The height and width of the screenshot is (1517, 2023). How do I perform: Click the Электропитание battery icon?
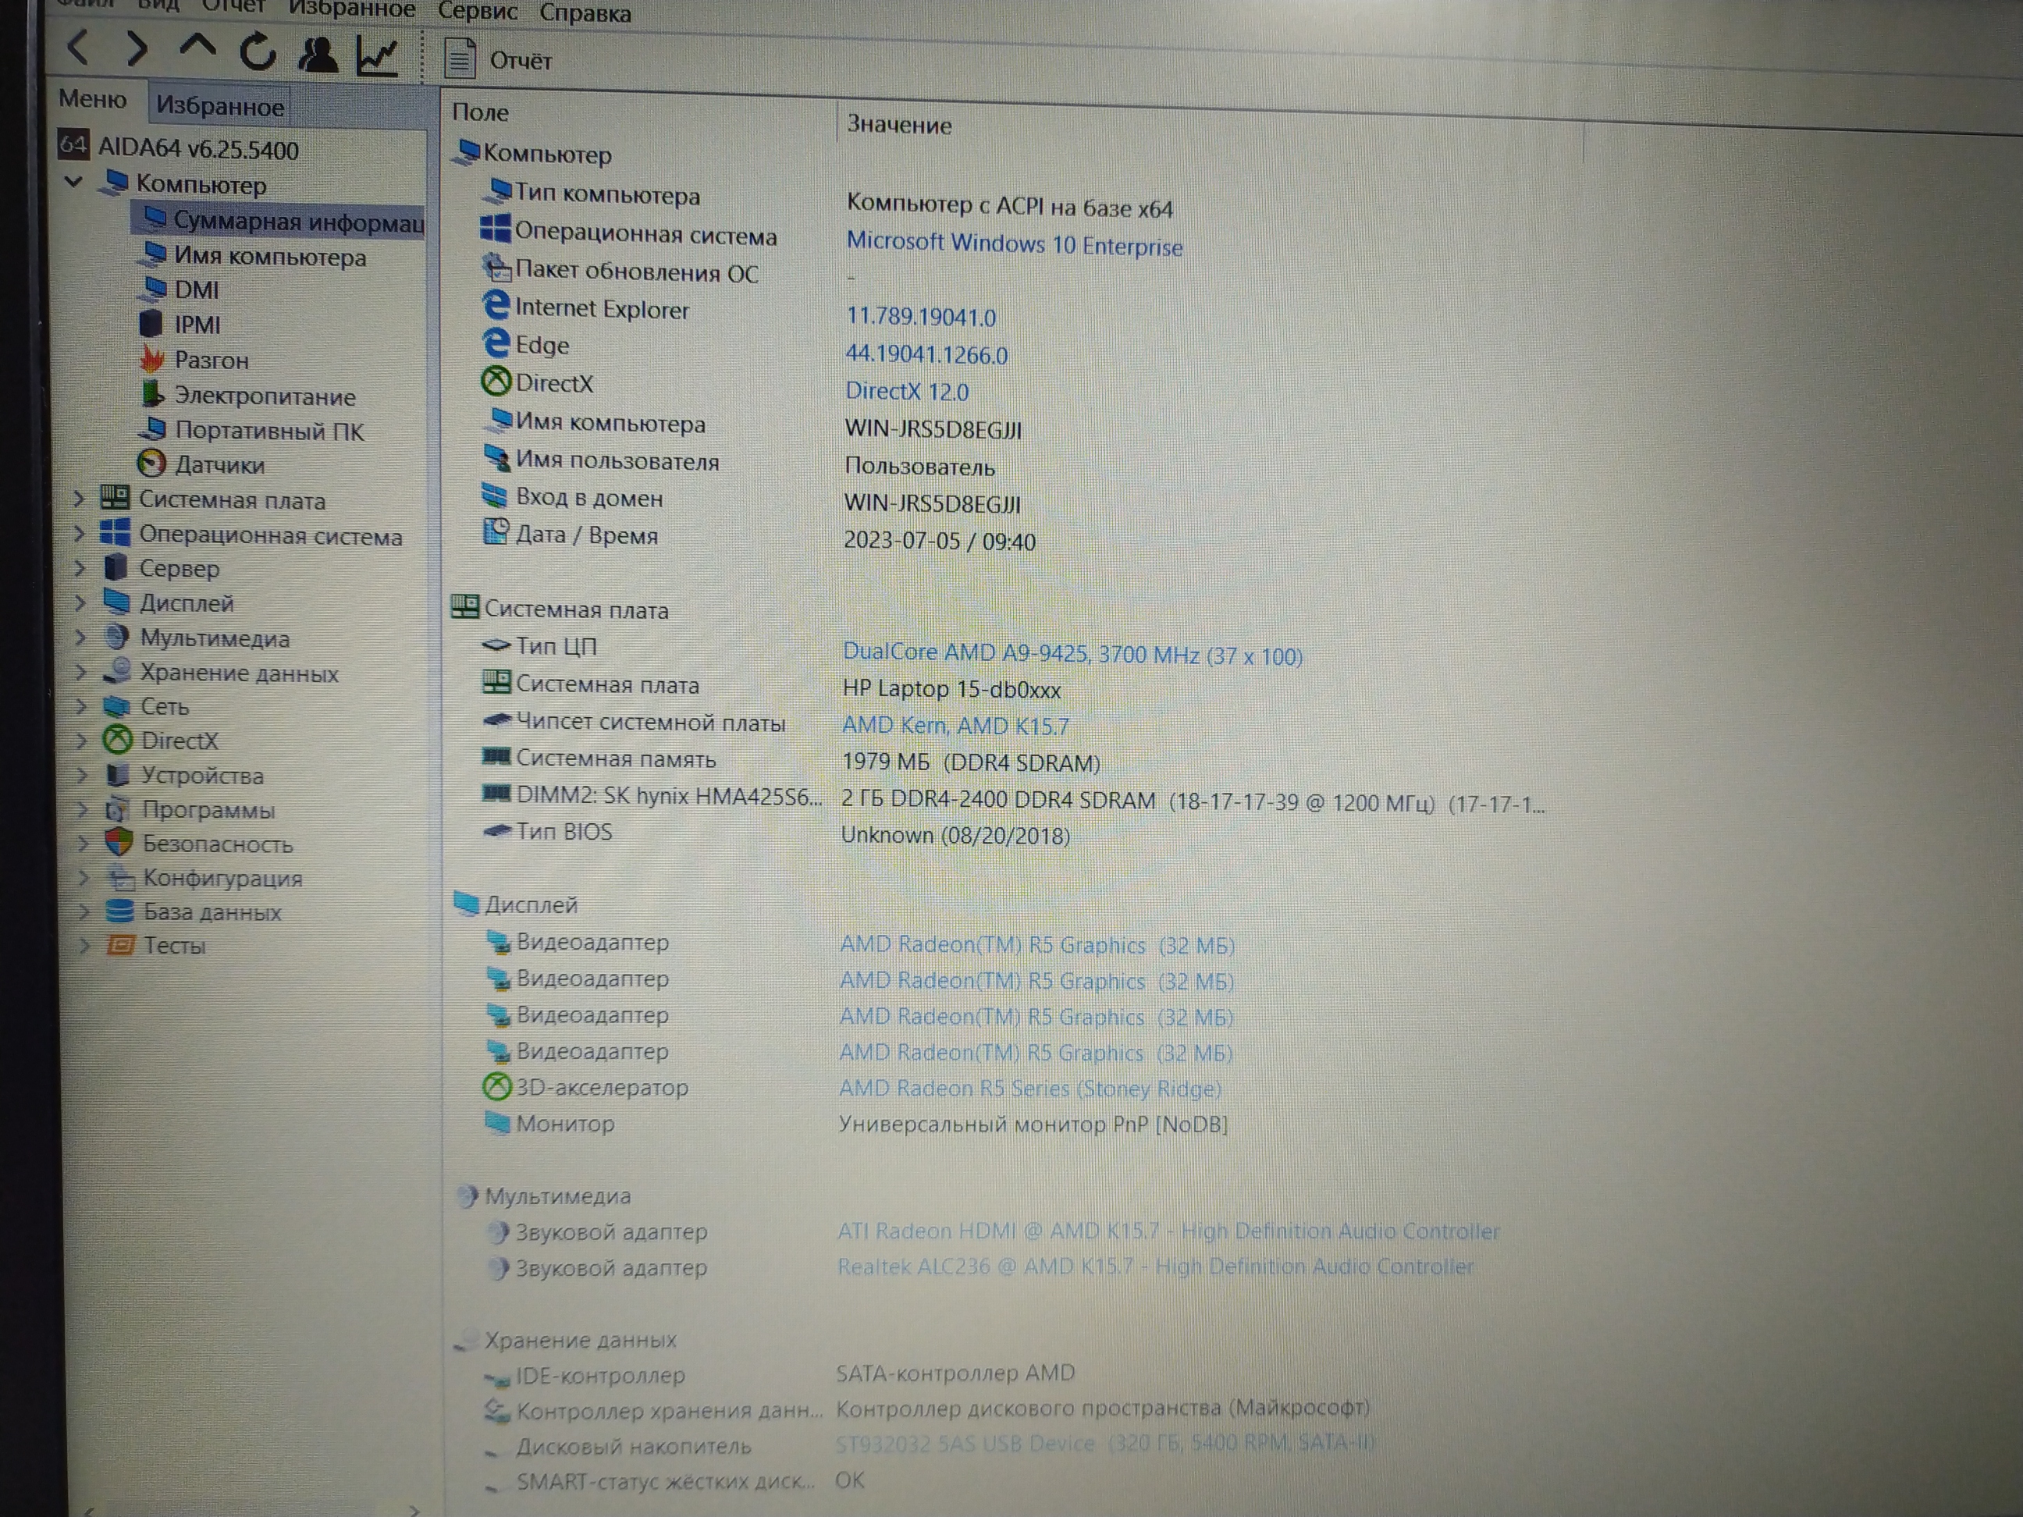click(x=152, y=394)
